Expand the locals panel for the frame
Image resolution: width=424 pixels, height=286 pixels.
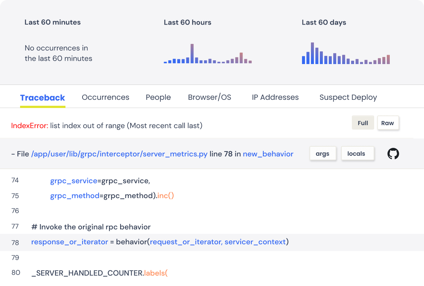coord(357,153)
